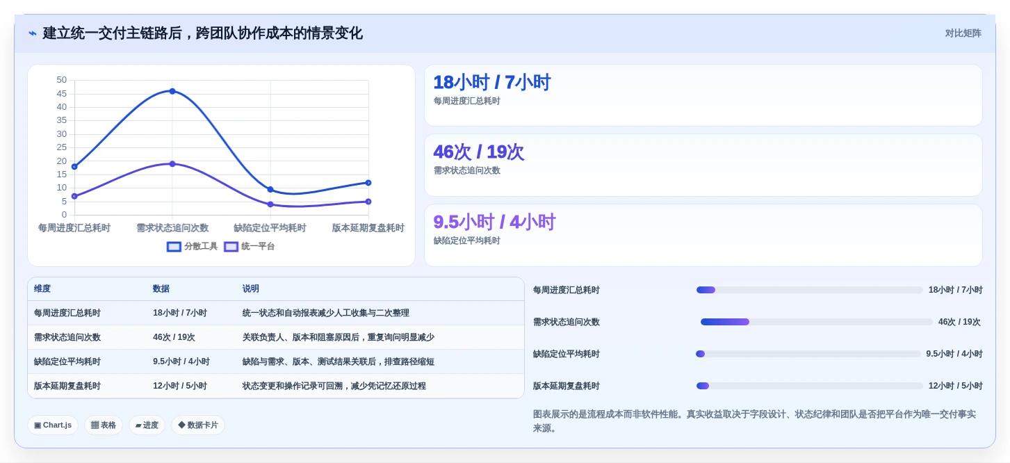Image resolution: width=1010 pixels, height=463 pixels.
Task: Toggle the 分散工具 legend swatch
Action: 174,247
